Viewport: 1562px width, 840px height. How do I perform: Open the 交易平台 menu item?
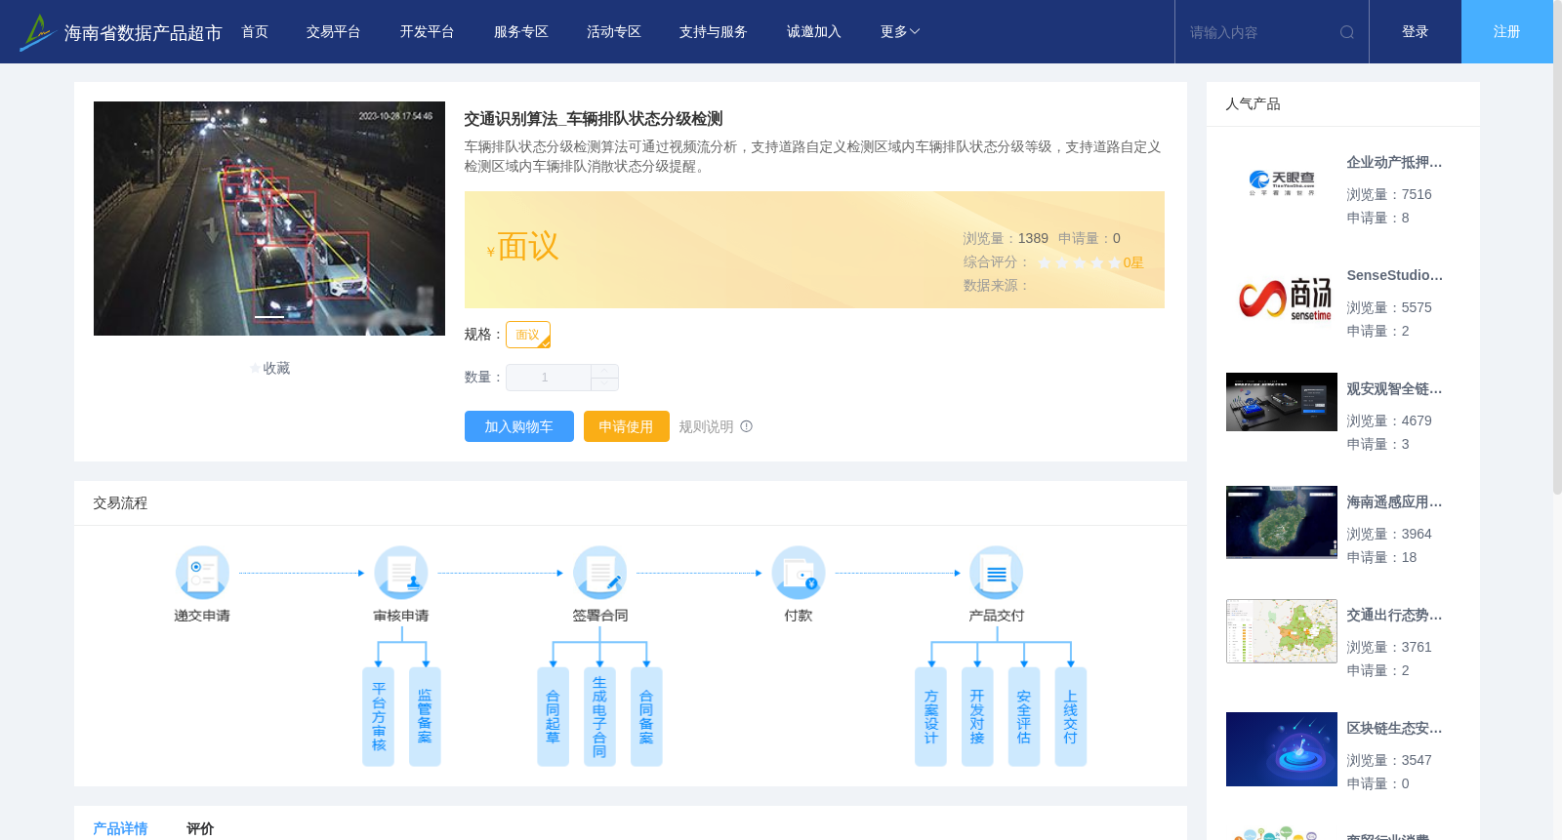[x=334, y=32]
